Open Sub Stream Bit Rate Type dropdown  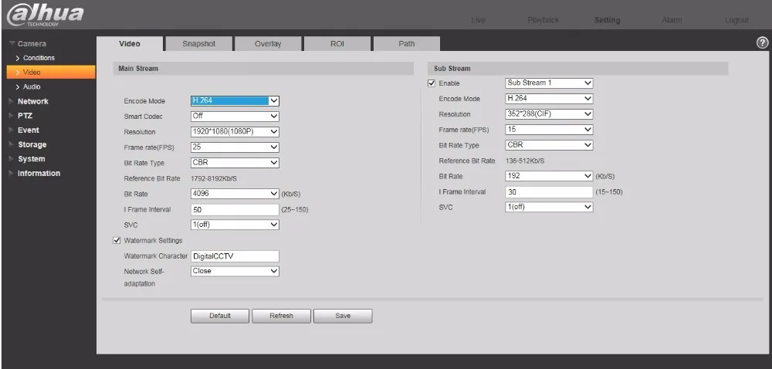point(549,145)
